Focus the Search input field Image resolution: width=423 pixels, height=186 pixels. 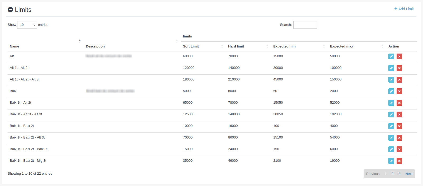tap(305, 25)
